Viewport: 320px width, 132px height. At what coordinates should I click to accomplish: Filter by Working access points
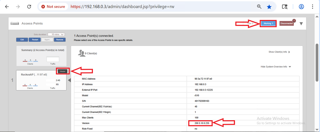click(268, 24)
